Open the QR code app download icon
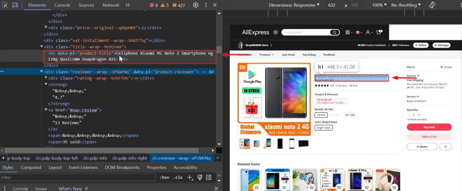This screenshot has width=462, height=191. coord(348,32)
